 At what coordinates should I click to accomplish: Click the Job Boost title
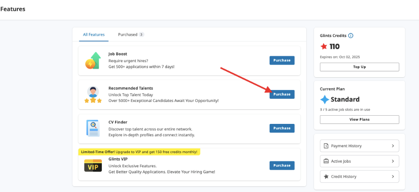(117, 54)
